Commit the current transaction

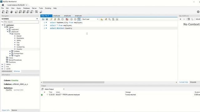72,19
